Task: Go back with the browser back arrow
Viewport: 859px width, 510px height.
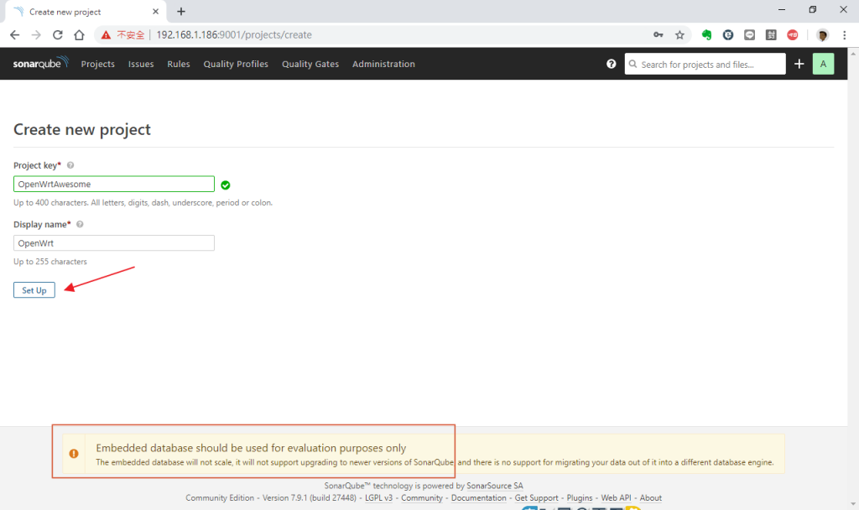Action: click(x=15, y=35)
